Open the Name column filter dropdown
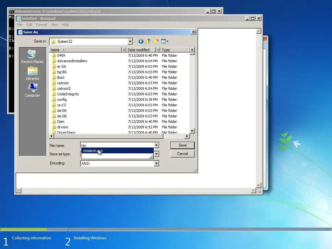Viewport: 332px width, 249px height. click(x=124, y=50)
